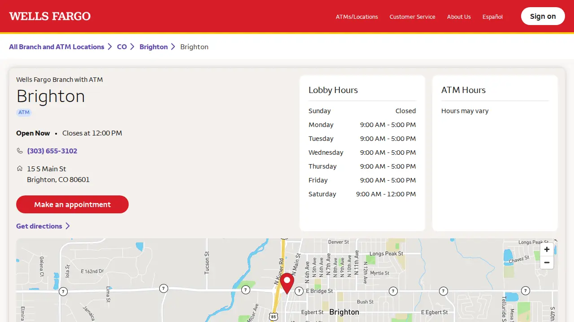Click the Tucson St label on map
This screenshot has height=322, width=574.
[x=207, y=263]
